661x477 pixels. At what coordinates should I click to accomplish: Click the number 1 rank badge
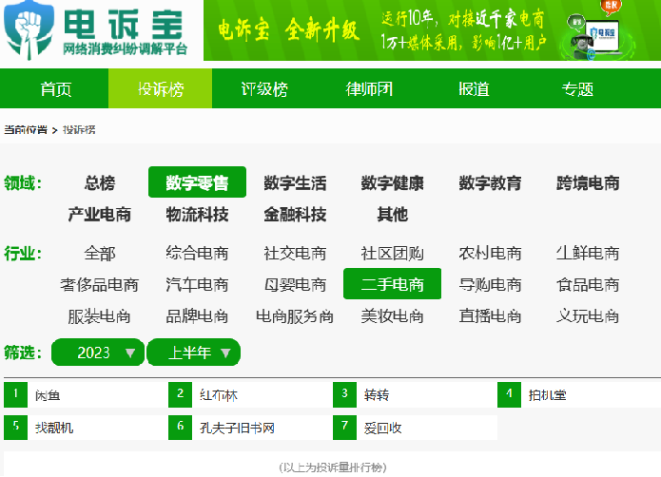[15, 393]
